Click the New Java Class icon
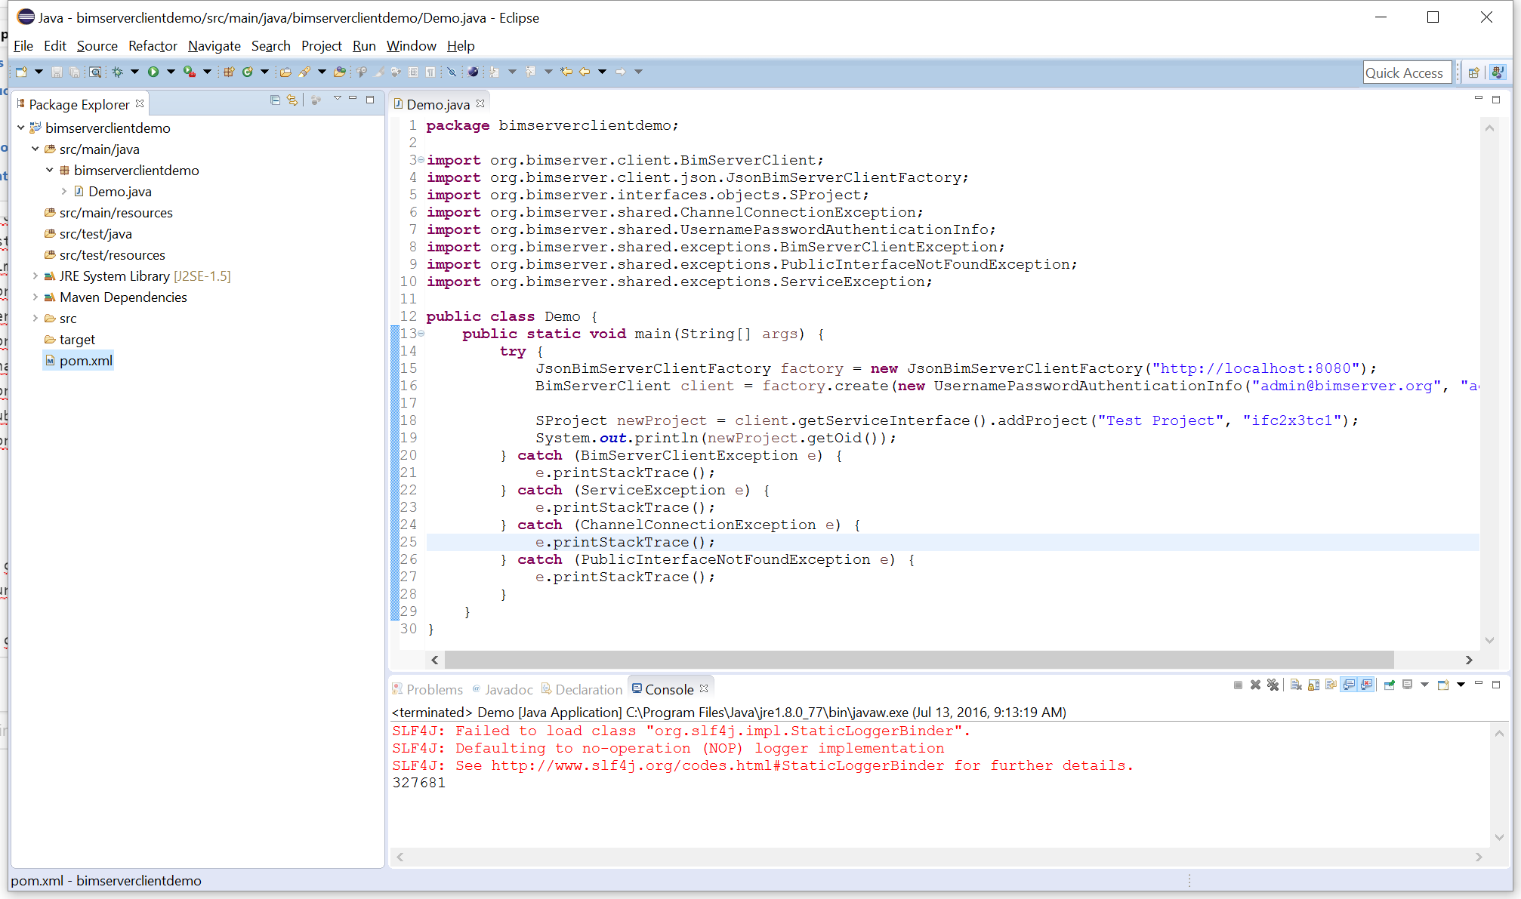Image resolution: width=1521 pixels, height=899 pixels. click(x=247, y=72)
